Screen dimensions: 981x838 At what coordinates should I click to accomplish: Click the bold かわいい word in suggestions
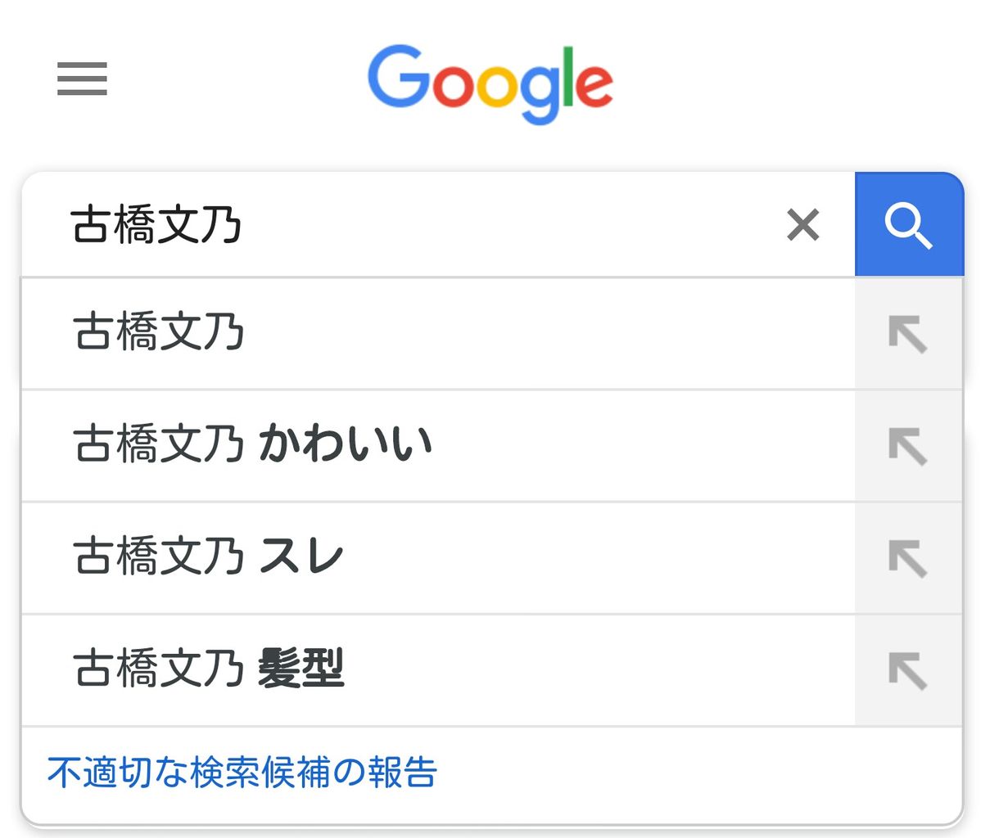click(345, 444)
